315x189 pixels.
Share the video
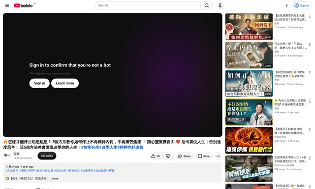click(x=184, y=156)
